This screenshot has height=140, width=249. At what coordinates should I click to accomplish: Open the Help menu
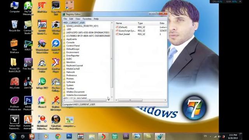click(96, 19)
